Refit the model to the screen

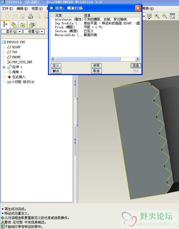[172, 16]
